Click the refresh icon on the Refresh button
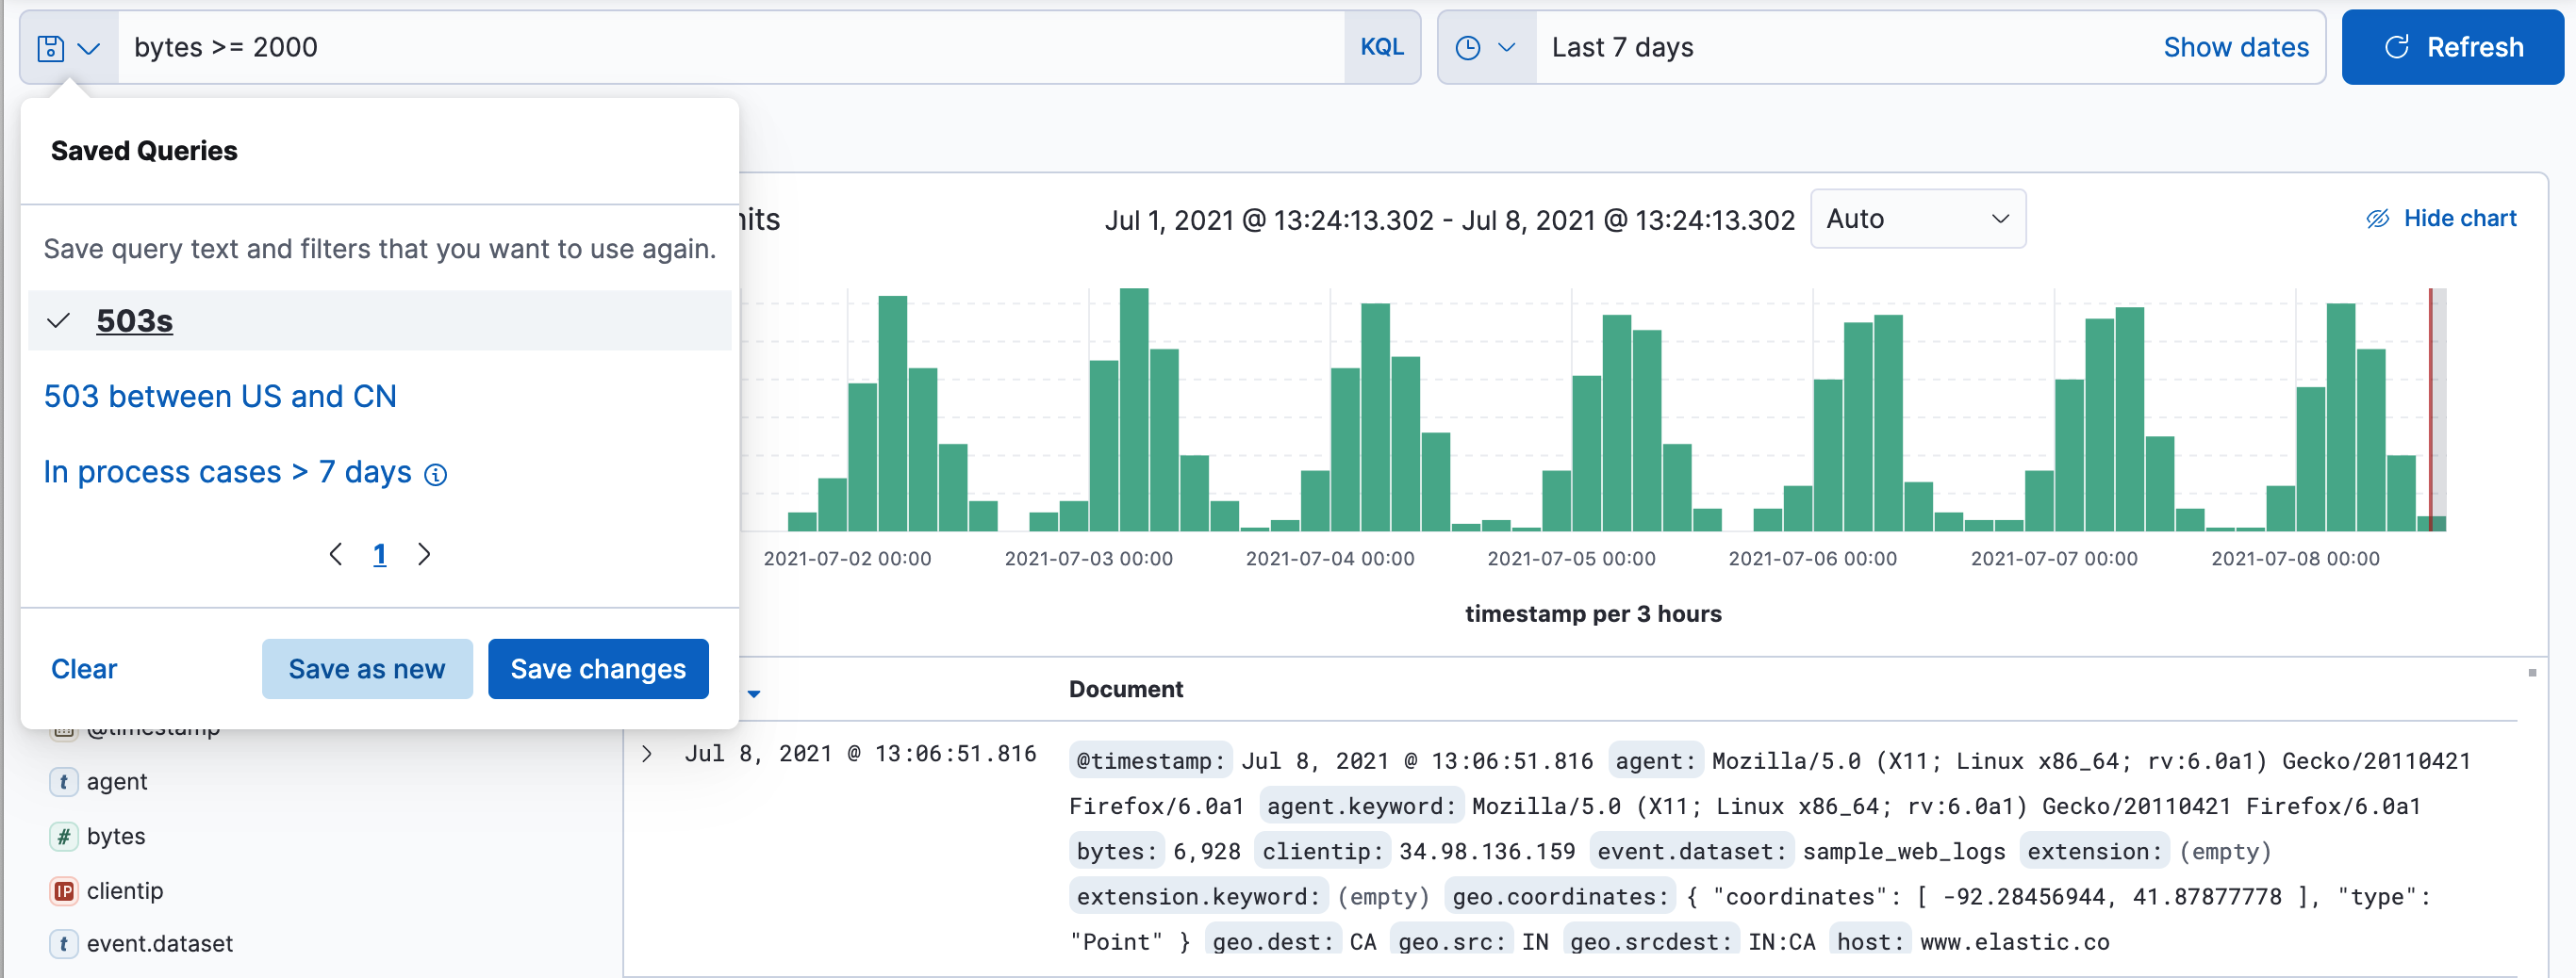The image size is (2576, 978). click(x=2396, y=46)
